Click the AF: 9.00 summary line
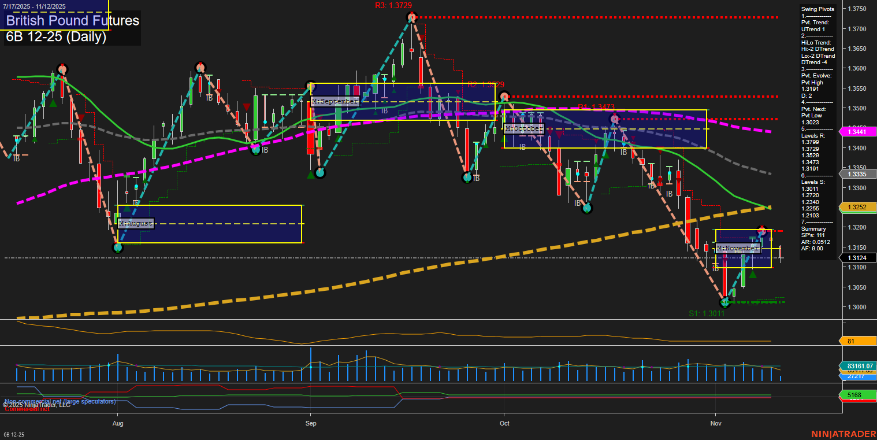877x440 pixels. [813, 249]
